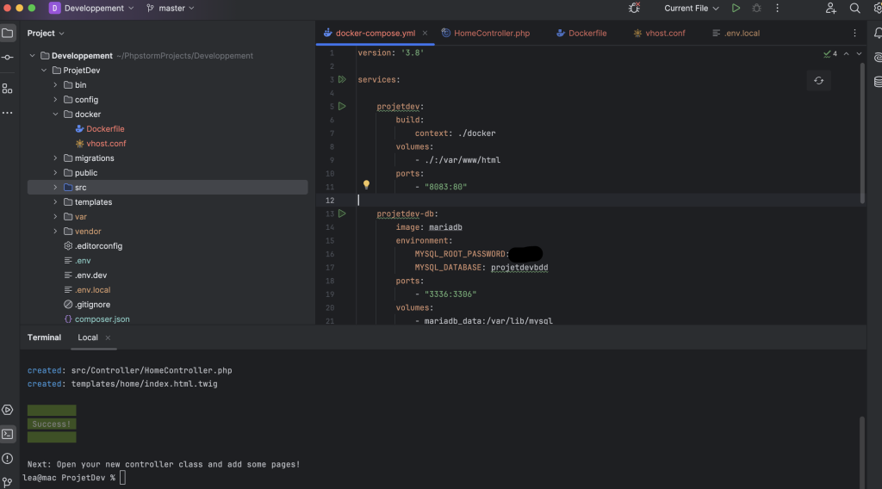Open the master branch dropdown
This screenshot has width=882, height=489.
point(171,8)
